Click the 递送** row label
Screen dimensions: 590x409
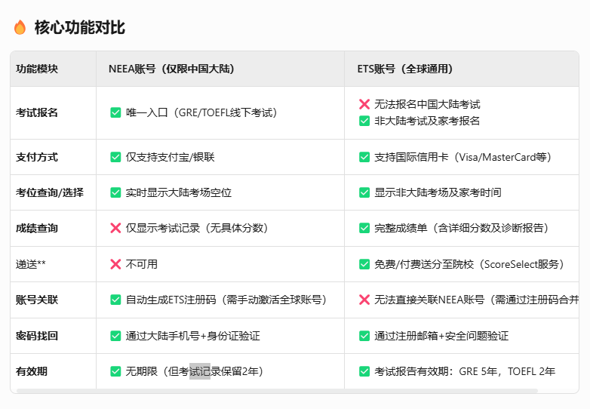(31, 264)
